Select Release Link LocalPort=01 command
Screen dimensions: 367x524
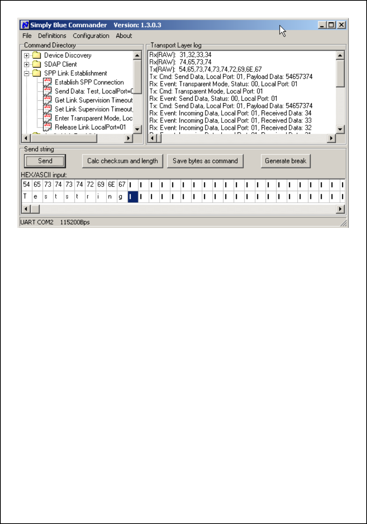pyautogui.click(x=90, y=127)
